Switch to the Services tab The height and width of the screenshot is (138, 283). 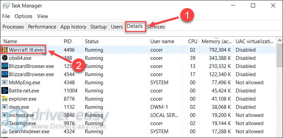click(x=155, y=27)
